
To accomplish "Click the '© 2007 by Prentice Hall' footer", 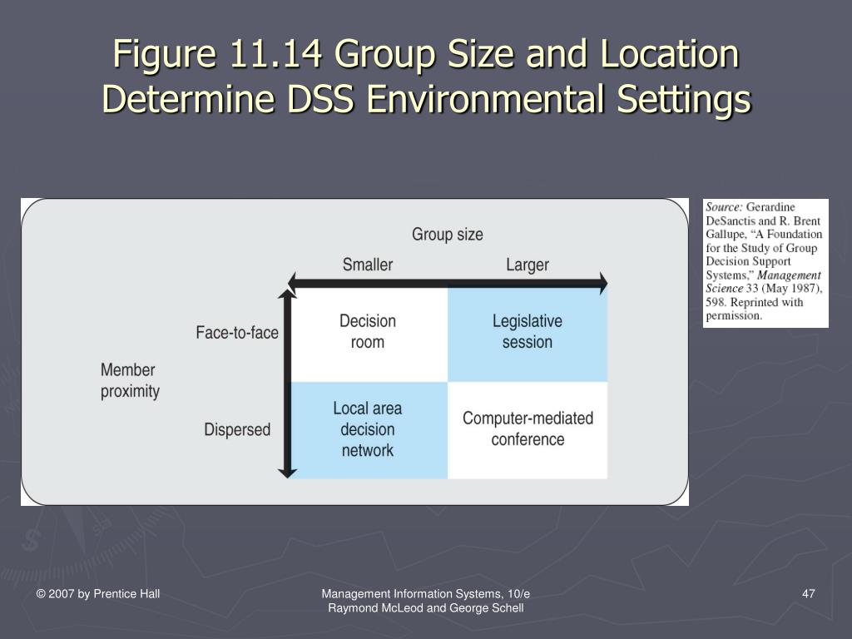I will 98,594.
